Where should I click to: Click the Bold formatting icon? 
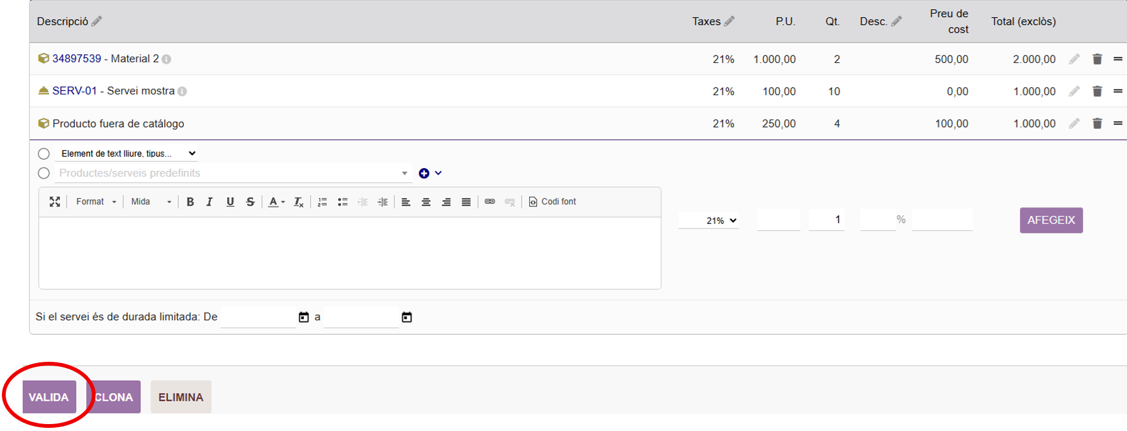[x=190, y=202]
